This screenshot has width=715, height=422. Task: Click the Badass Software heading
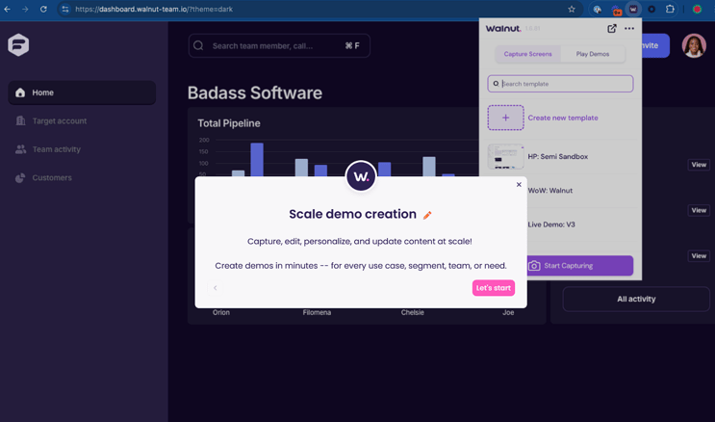pos(255,92)
